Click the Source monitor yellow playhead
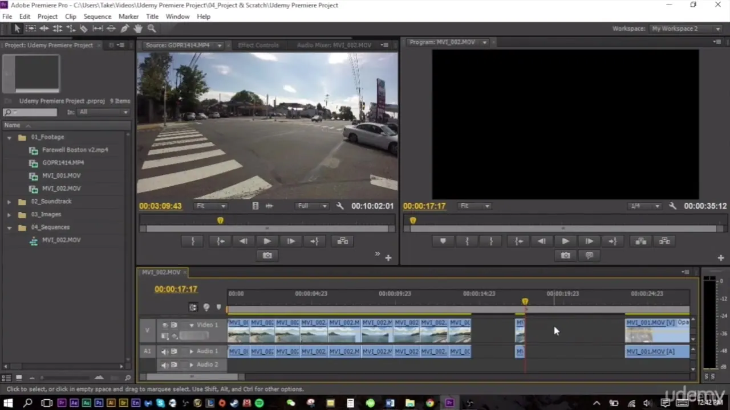730x410 pixels. click(x=220, y=220)
